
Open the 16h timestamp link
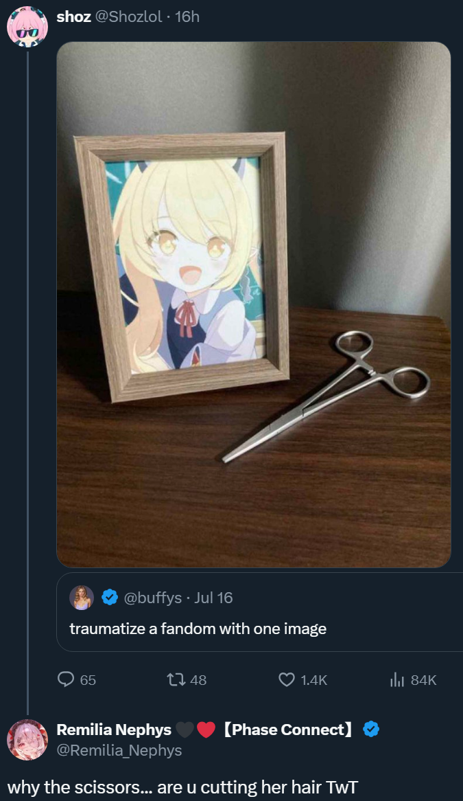[187, 17]
